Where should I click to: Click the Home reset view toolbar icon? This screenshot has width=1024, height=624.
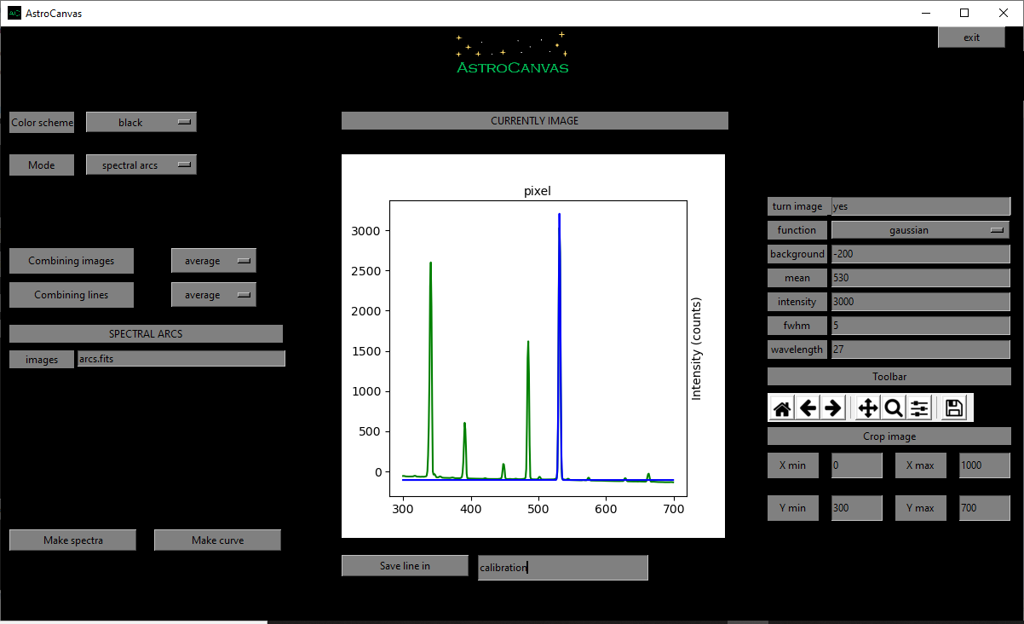pos(782,408)
